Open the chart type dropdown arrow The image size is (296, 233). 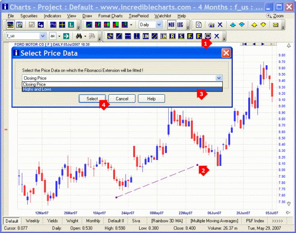tap(131, 24)
